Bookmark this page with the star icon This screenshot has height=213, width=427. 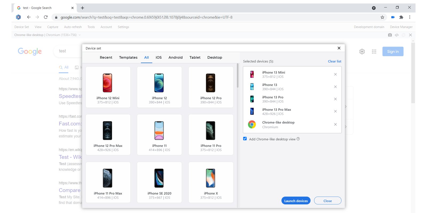point(382,17)
